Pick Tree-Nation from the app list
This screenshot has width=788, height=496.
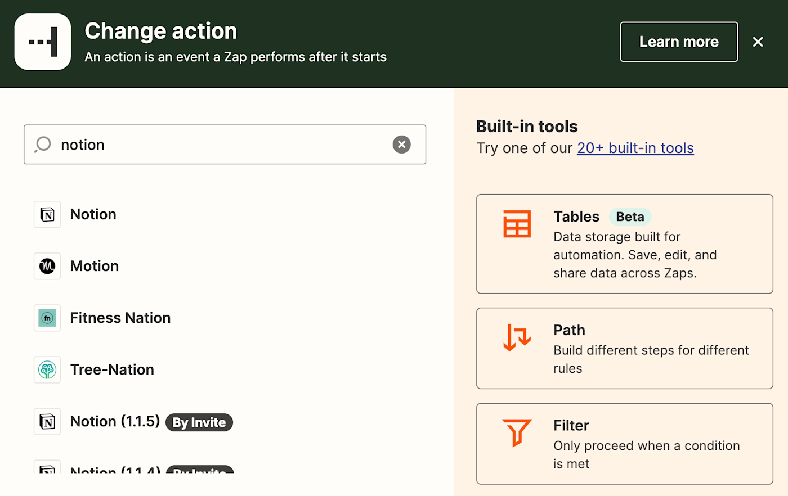[112, 370]
